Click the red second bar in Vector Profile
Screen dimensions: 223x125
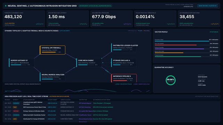coord(176,45)
